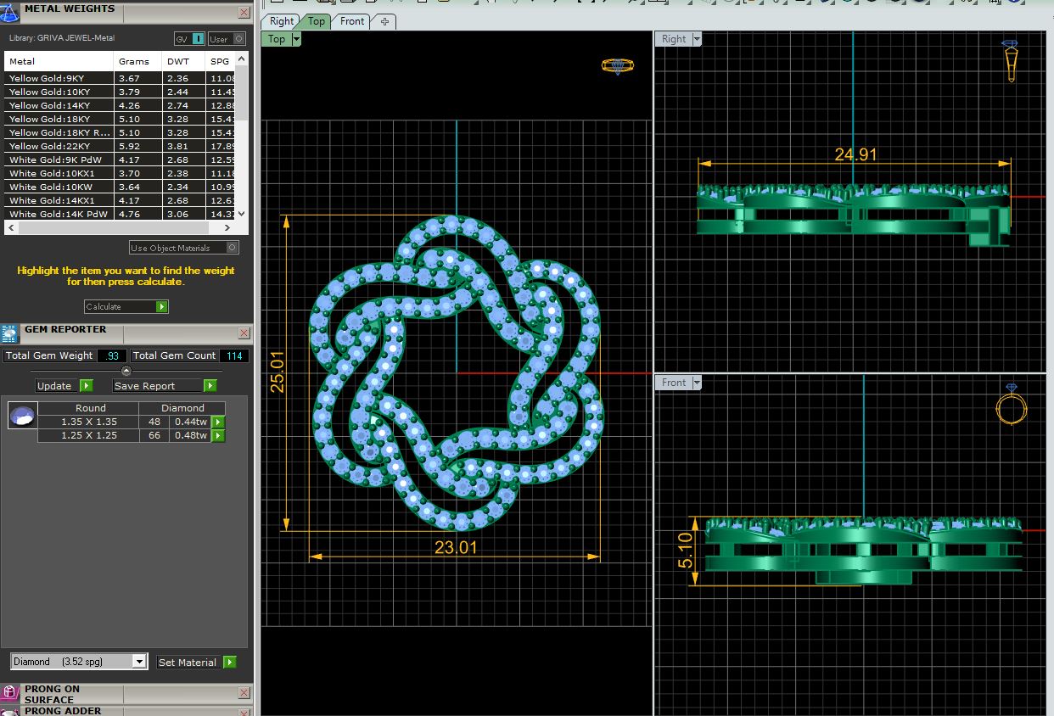
Task: Open the Top viewport title dropdown arrow
Action: 296,39
